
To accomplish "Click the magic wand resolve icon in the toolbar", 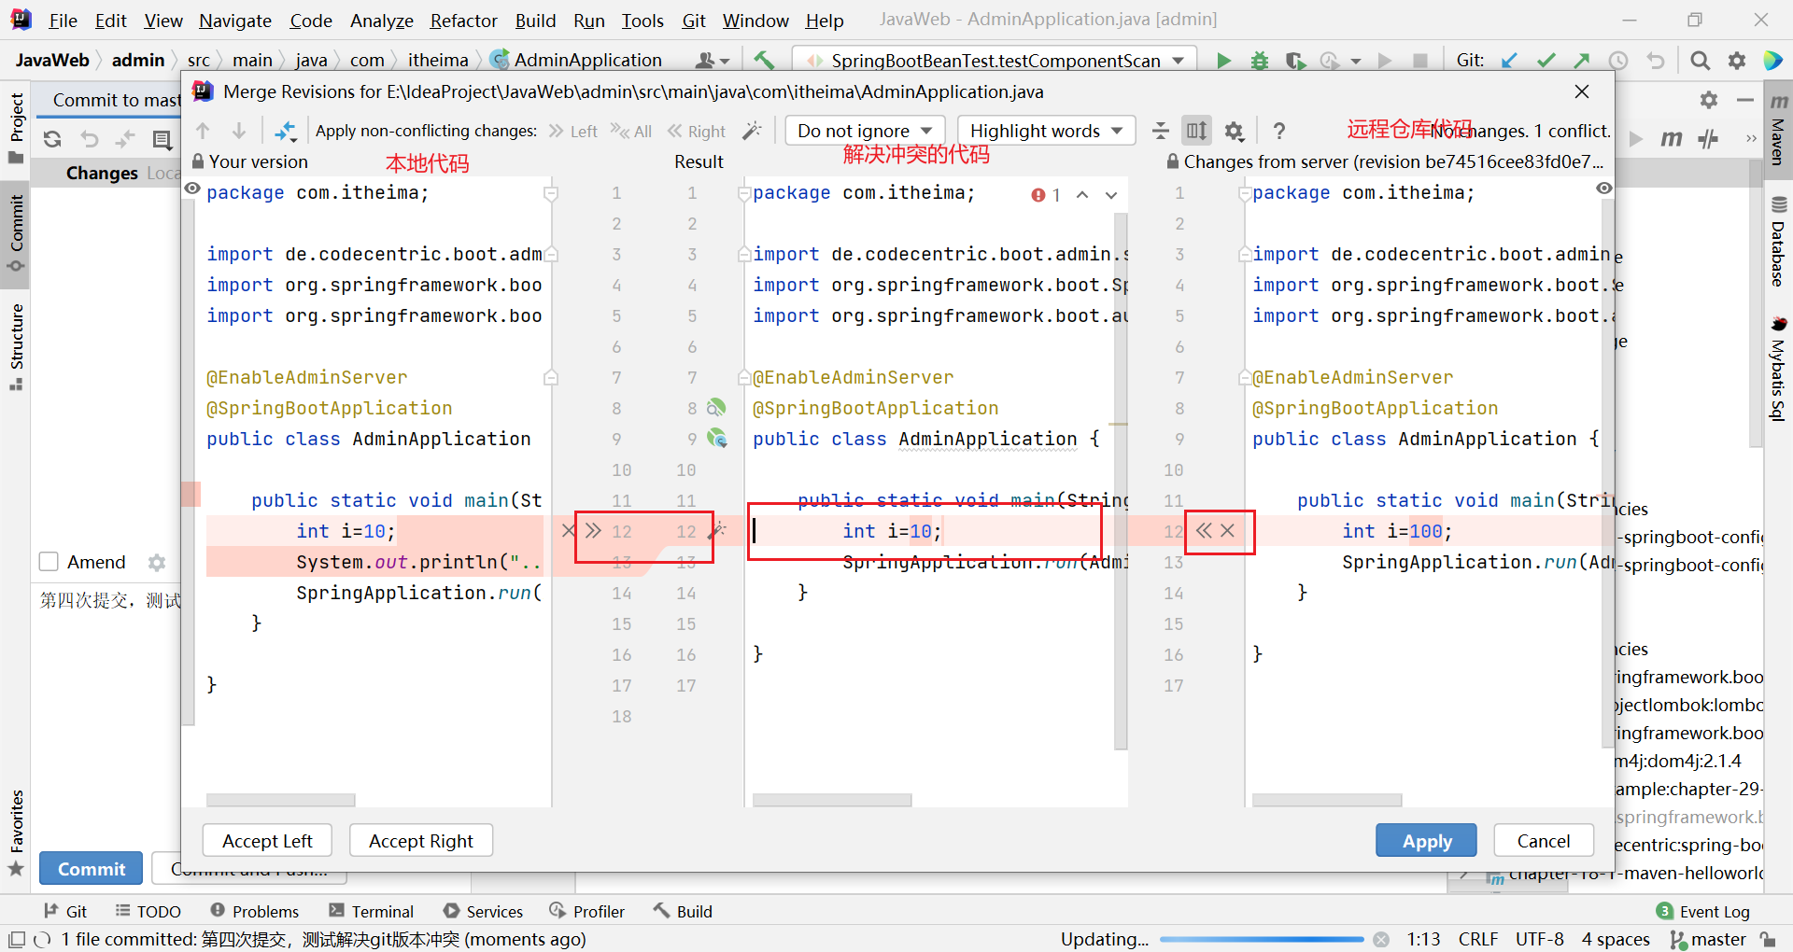I will click(752, 132).
